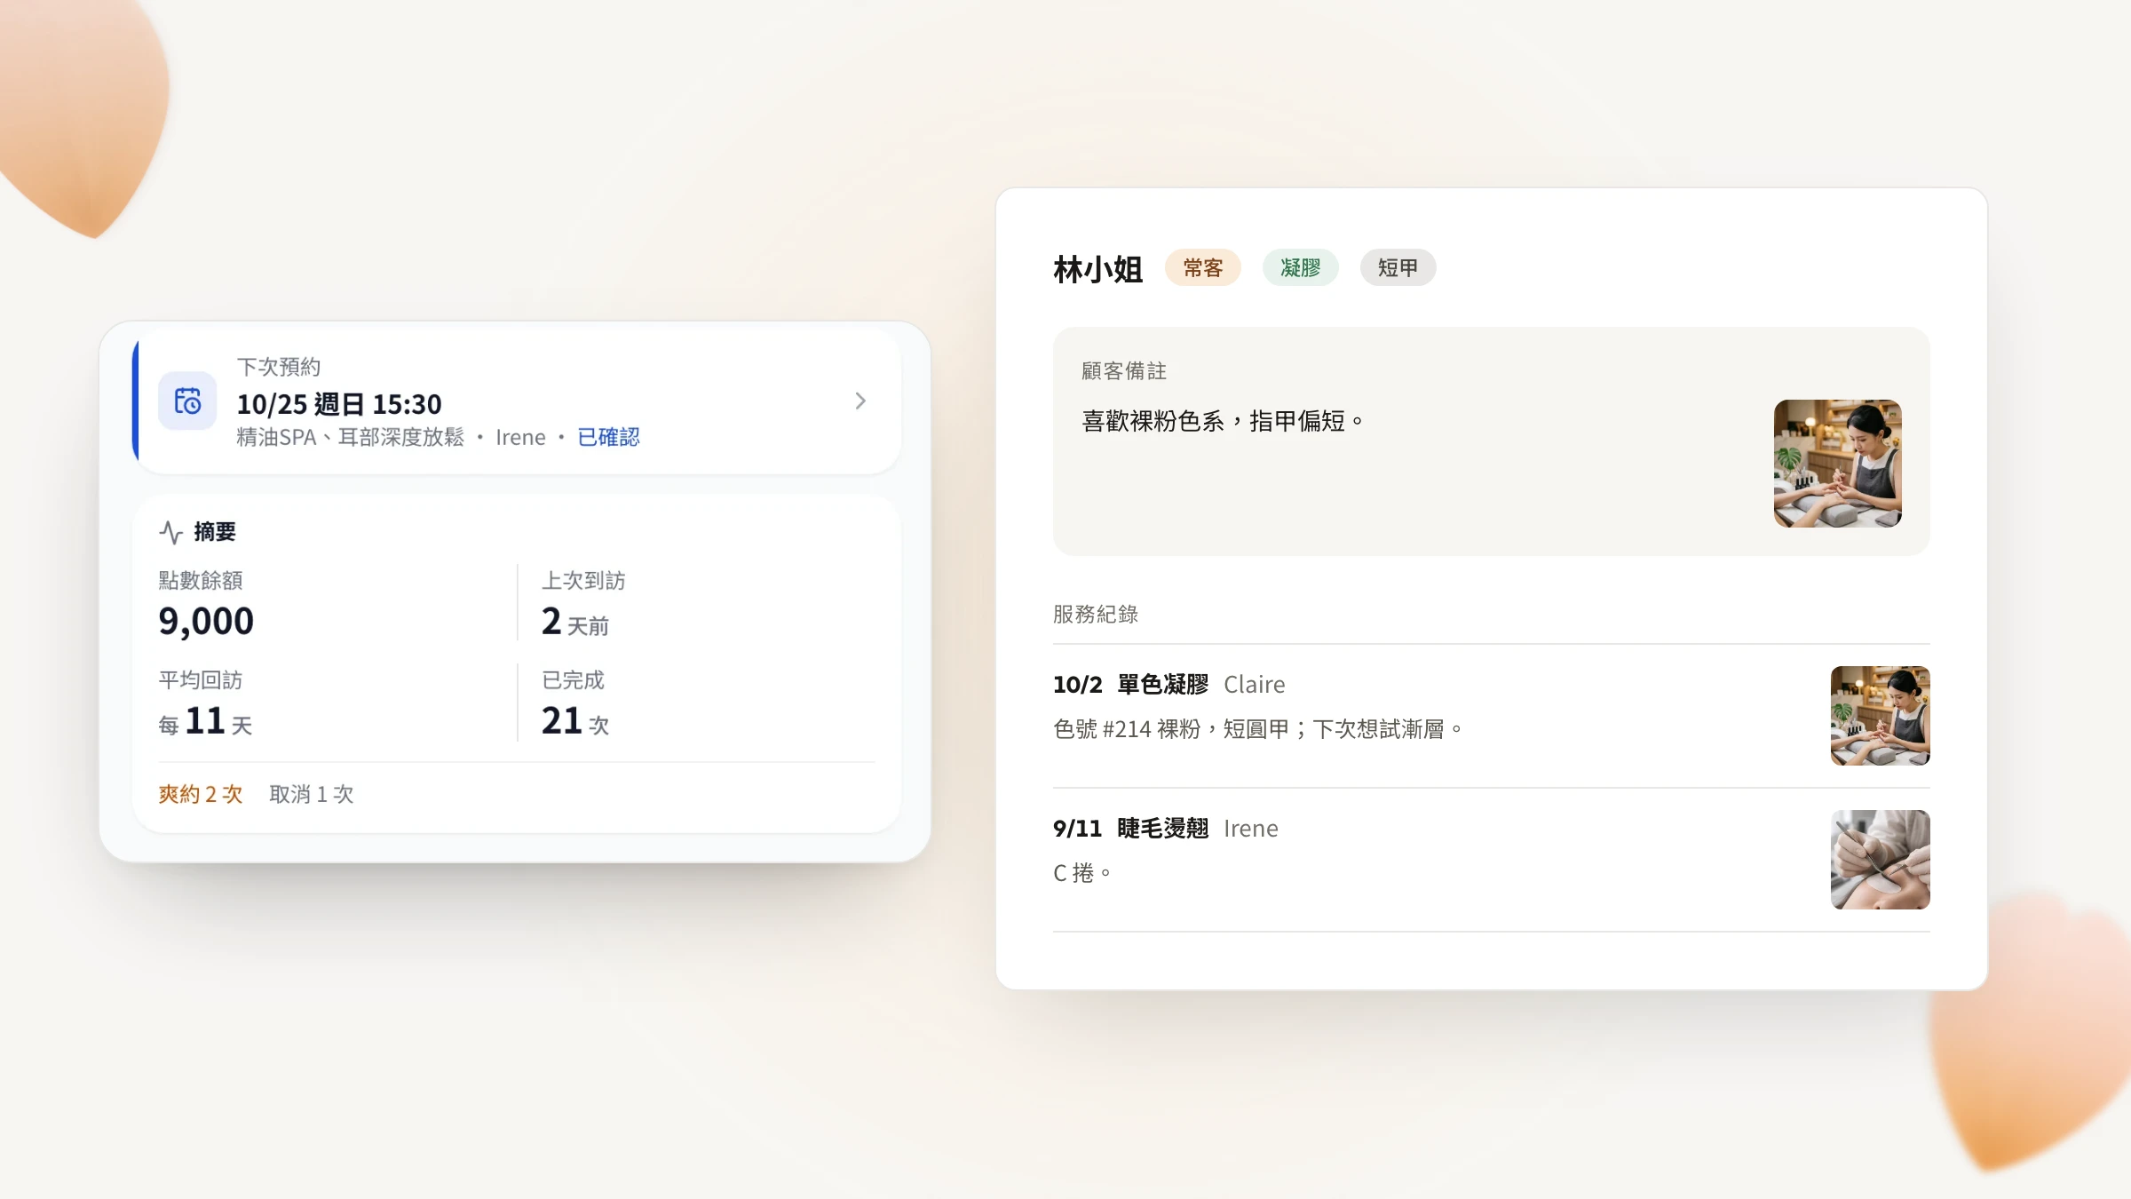
Task: Click the 顧客備註 heading
Action: [1124, 370]
